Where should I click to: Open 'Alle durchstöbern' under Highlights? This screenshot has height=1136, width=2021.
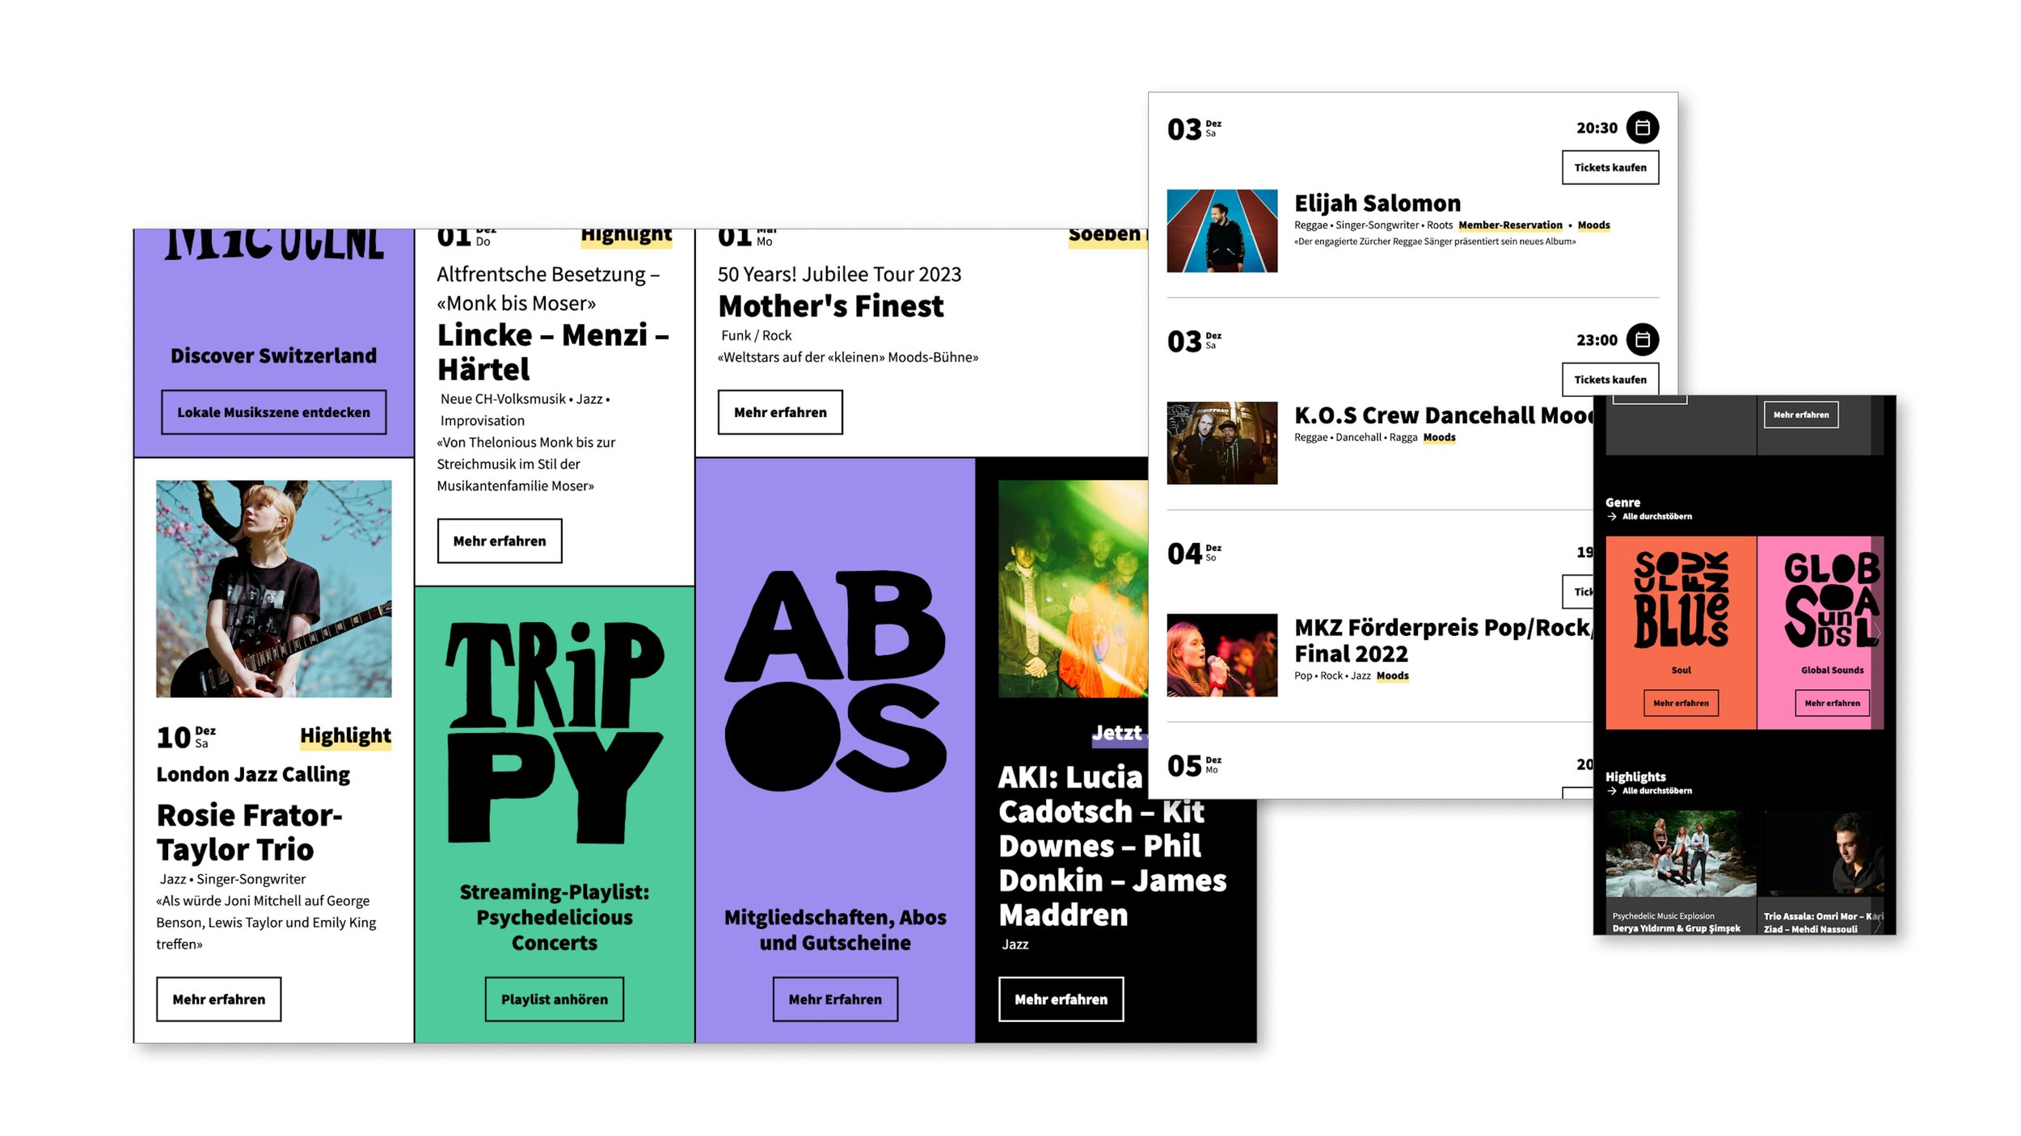coord(1656,790)
